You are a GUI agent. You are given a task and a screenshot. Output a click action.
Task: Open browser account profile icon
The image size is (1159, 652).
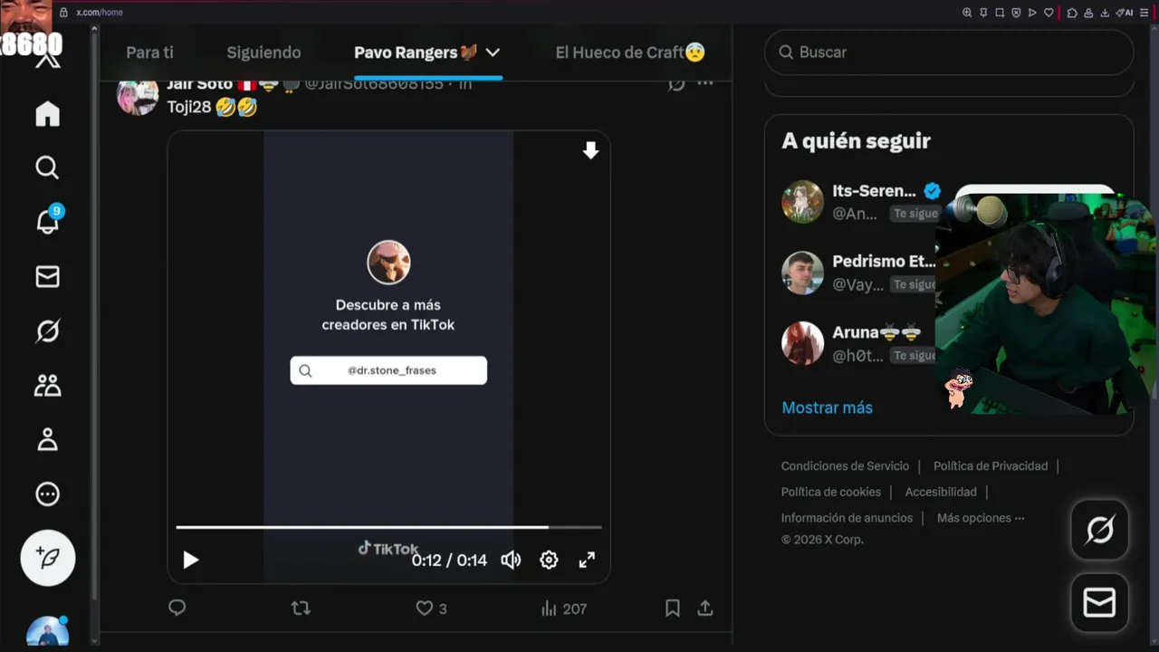pyautogui.click(x=1088, y=13)
